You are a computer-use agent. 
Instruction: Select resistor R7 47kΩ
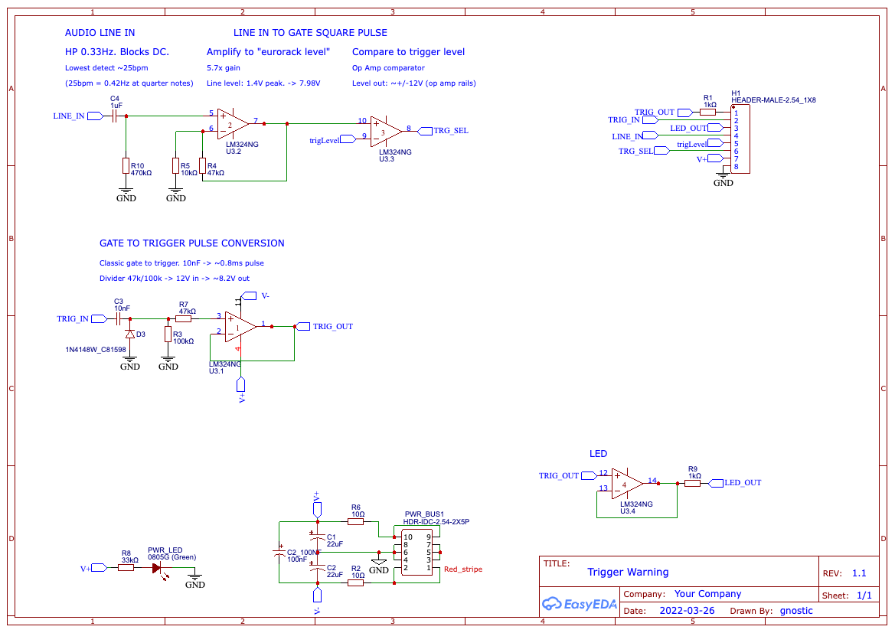[x=183, y=319]
